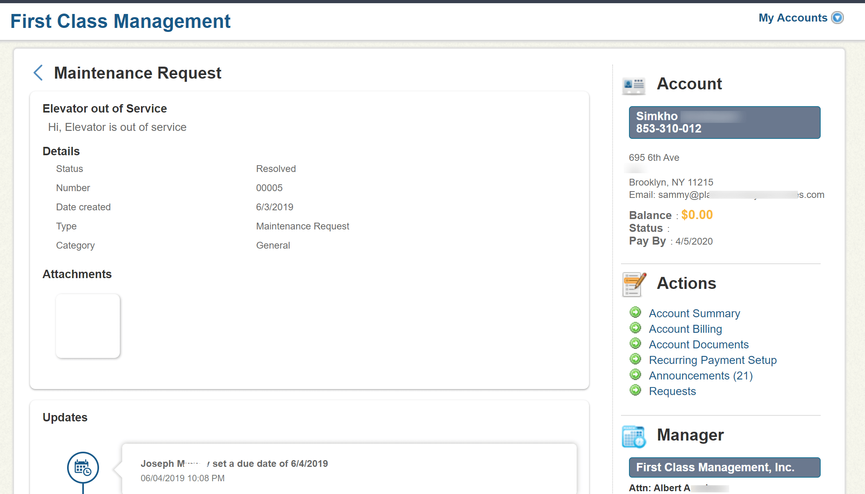Click the due date calendar clock icon

[x=83, y=467]
